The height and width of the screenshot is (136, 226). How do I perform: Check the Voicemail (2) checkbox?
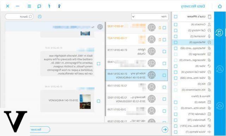176,36
